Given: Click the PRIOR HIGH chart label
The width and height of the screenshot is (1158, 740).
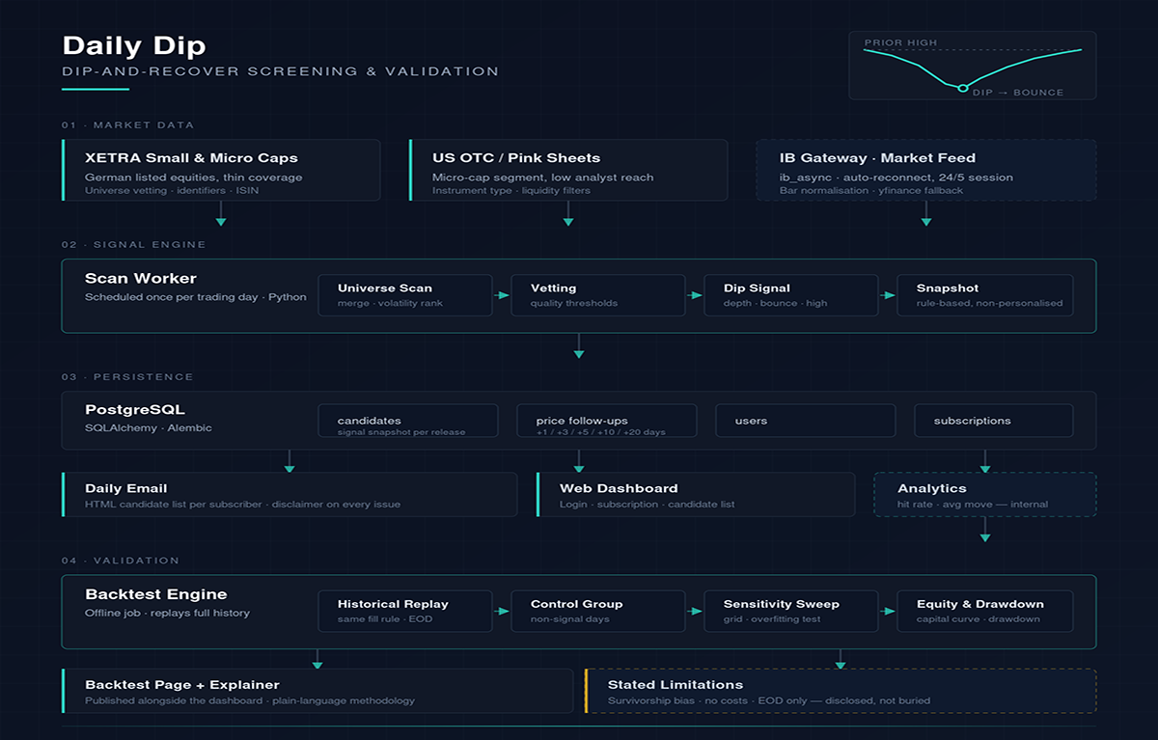Looking at the screenshot, I should pos(900,42).
